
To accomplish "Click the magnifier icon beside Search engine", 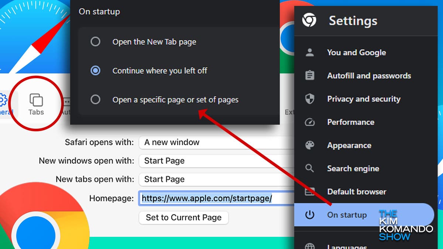I will [309, 169].
